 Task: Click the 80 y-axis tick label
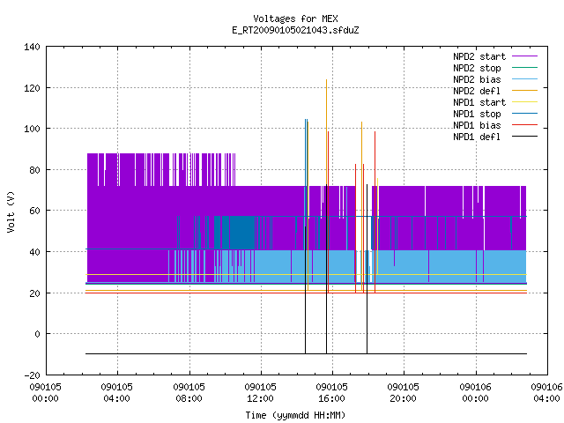point(34,170)
